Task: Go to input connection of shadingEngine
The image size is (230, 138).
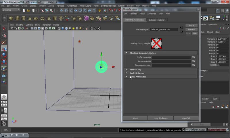Action: point(181,28)
